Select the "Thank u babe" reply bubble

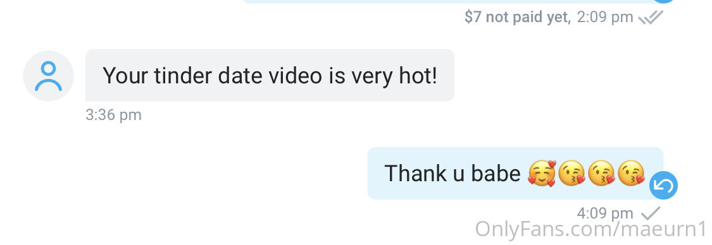click(515, 174)
